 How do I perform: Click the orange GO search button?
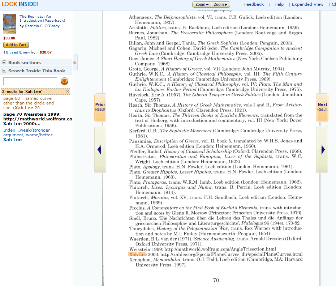pyautogui.click(x=64, y=81)
